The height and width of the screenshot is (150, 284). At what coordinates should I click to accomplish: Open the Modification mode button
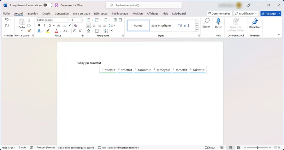(x=246, y=13)
